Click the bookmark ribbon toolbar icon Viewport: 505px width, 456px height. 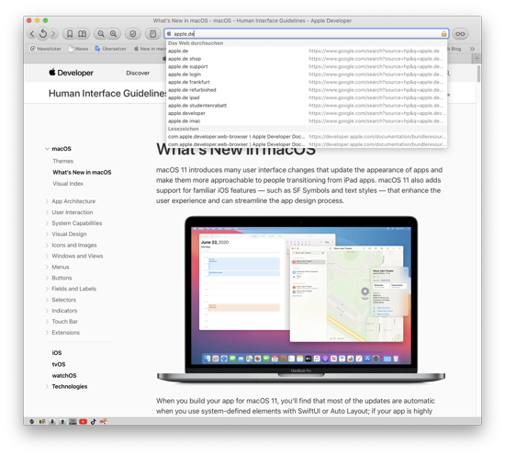[x=70, y=33]
